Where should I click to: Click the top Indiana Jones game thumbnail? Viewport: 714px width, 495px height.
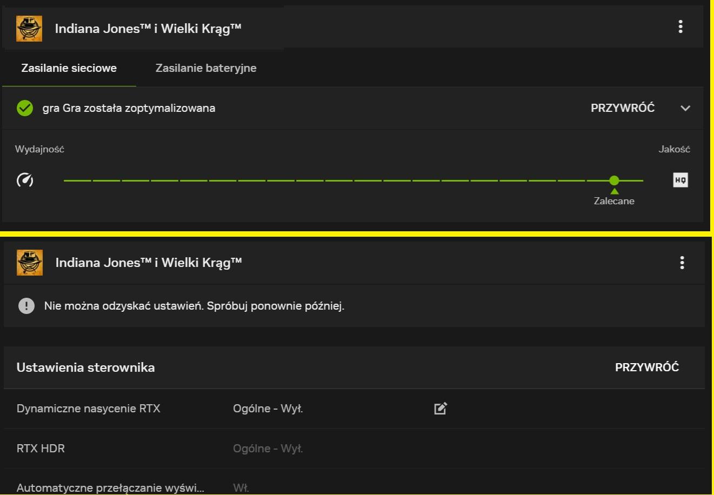pyautogui.click(x=29, y=29)
